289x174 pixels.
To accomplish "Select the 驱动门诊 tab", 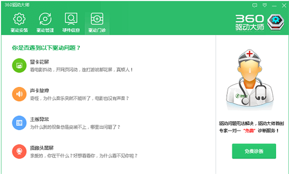I will click(97, 23).
